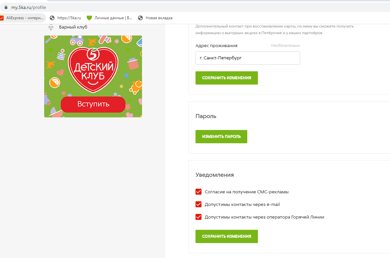Save changes below the address field
Image resolution: width=390 pixels, height=258 pixels.
(x=227, y=78)
